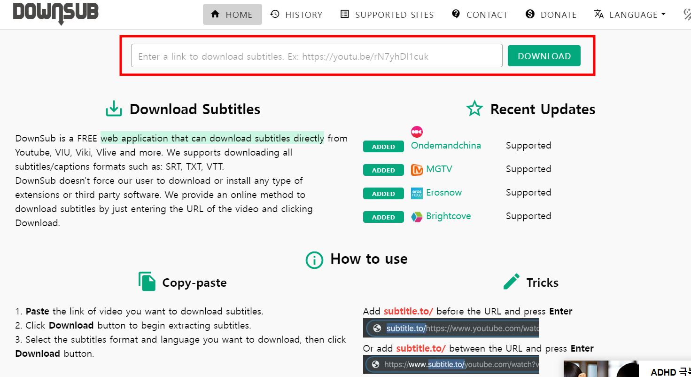Viewport: 691px width, 377px height.
Task: Click the ADDED badge beside Erosnow
Action: coord(383,194)
